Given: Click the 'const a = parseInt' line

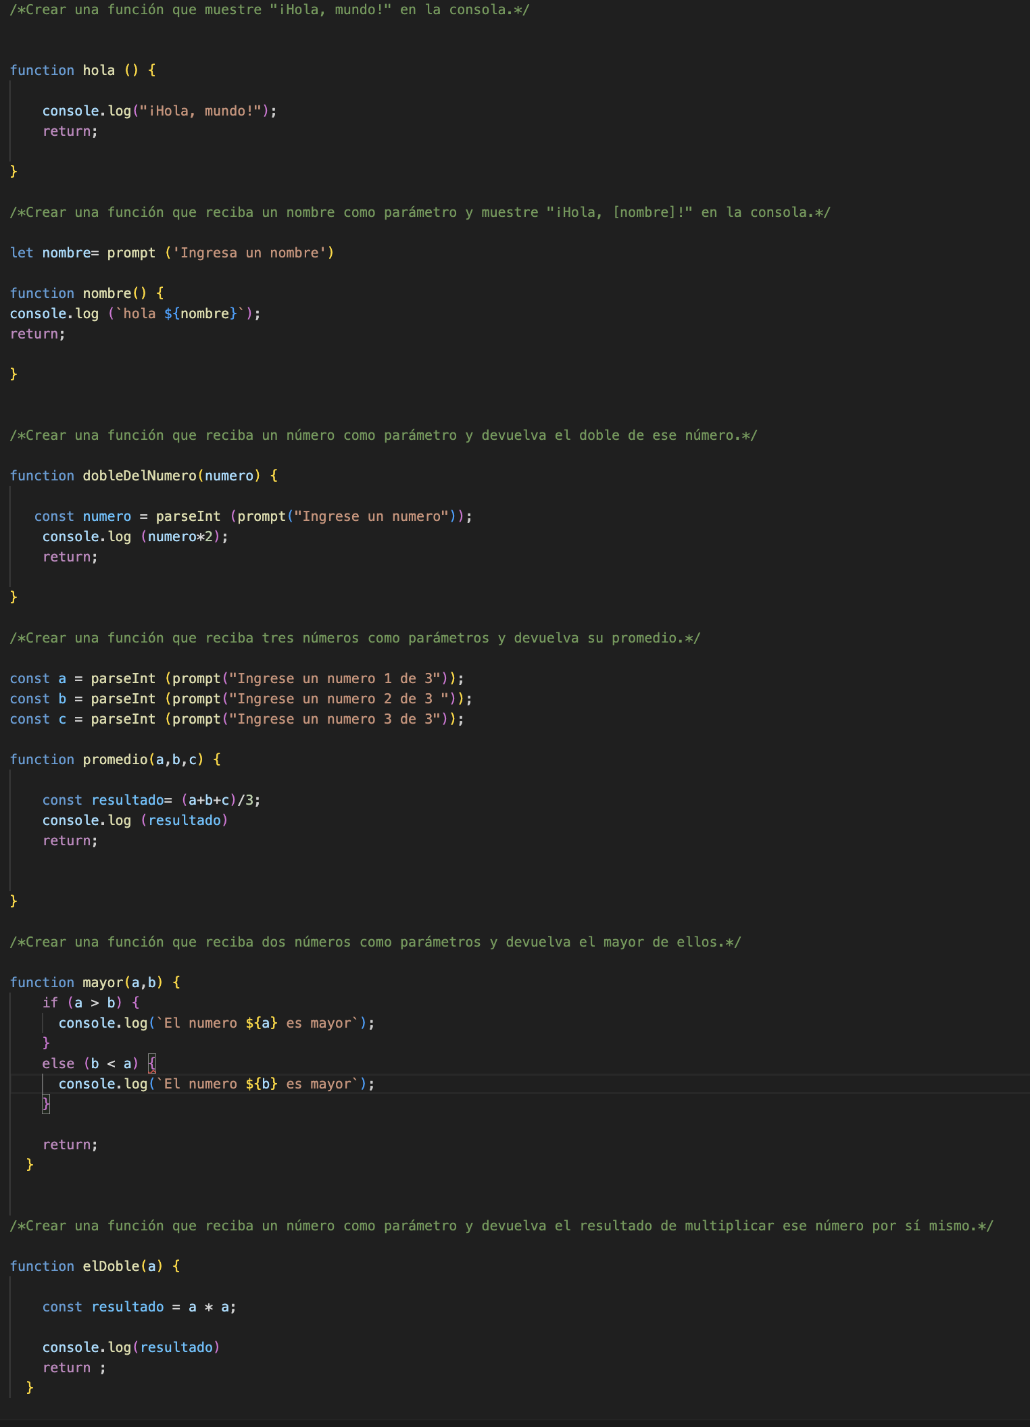Looking at the screenshot, I should click(x=237, y=678).
